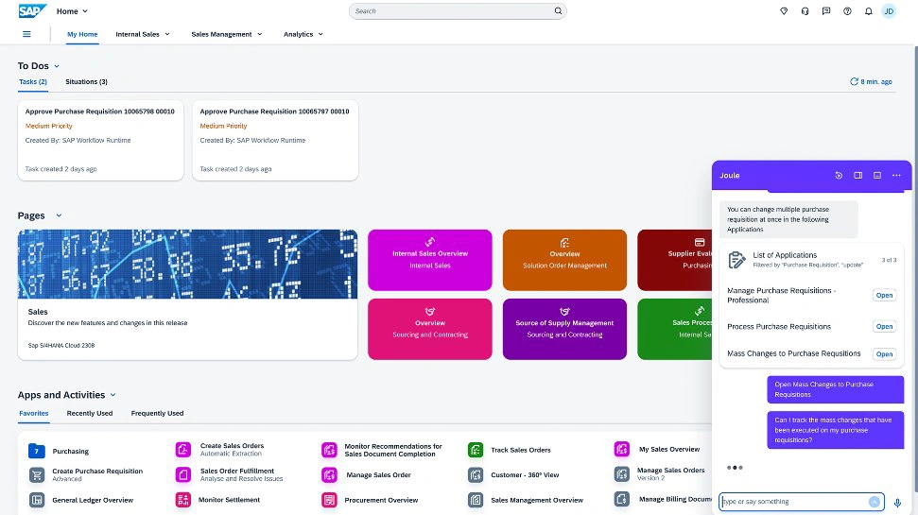Screen dimensions: 918x515
Task: Expand the Sales Management menu
Action: (x=260, y=34)
